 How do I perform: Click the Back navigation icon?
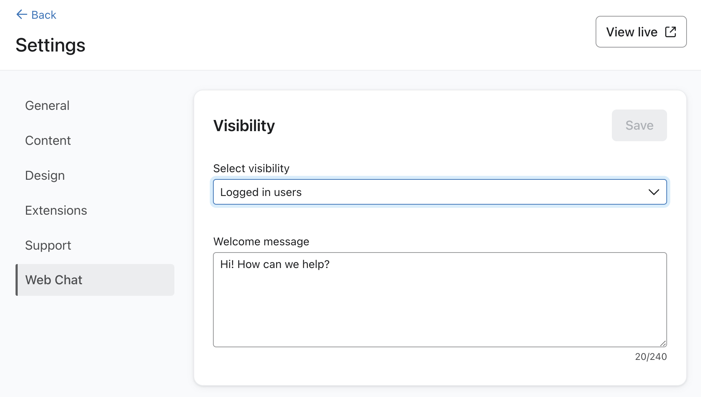(x=21, y=14)
